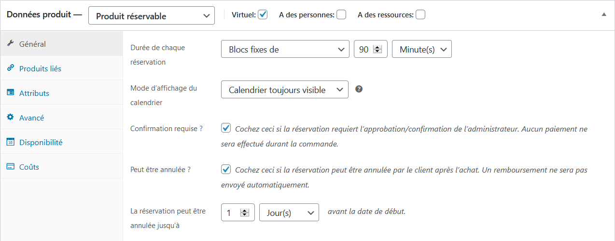The height and width of the screenshot is (241, 615).
Task: Click the link icon for Produits liés
Action: pos(10,68)
